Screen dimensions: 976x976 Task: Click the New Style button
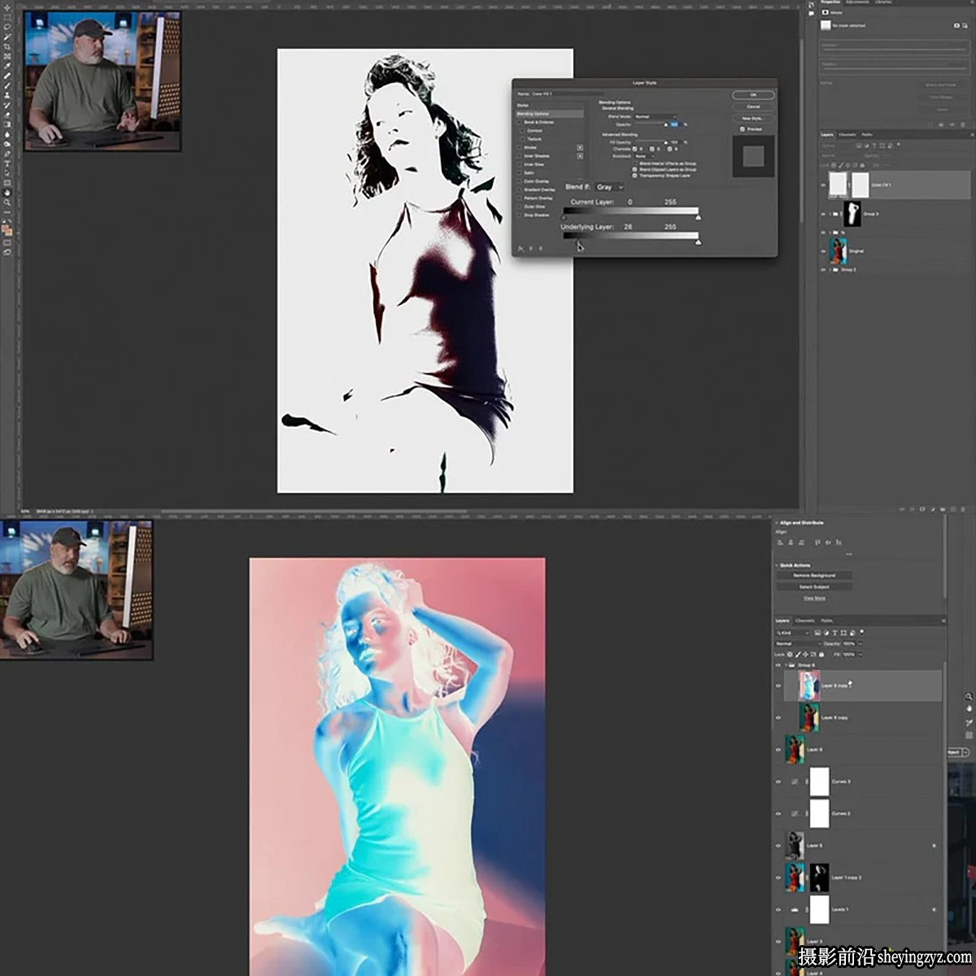click(x=753, y=119)
